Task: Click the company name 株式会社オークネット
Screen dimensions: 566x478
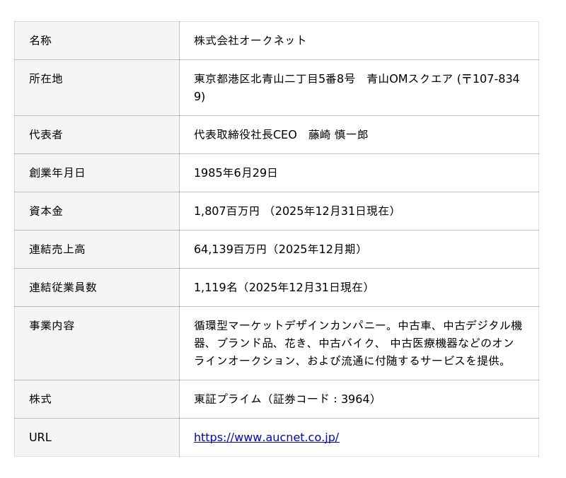Action: pos(250,40)
